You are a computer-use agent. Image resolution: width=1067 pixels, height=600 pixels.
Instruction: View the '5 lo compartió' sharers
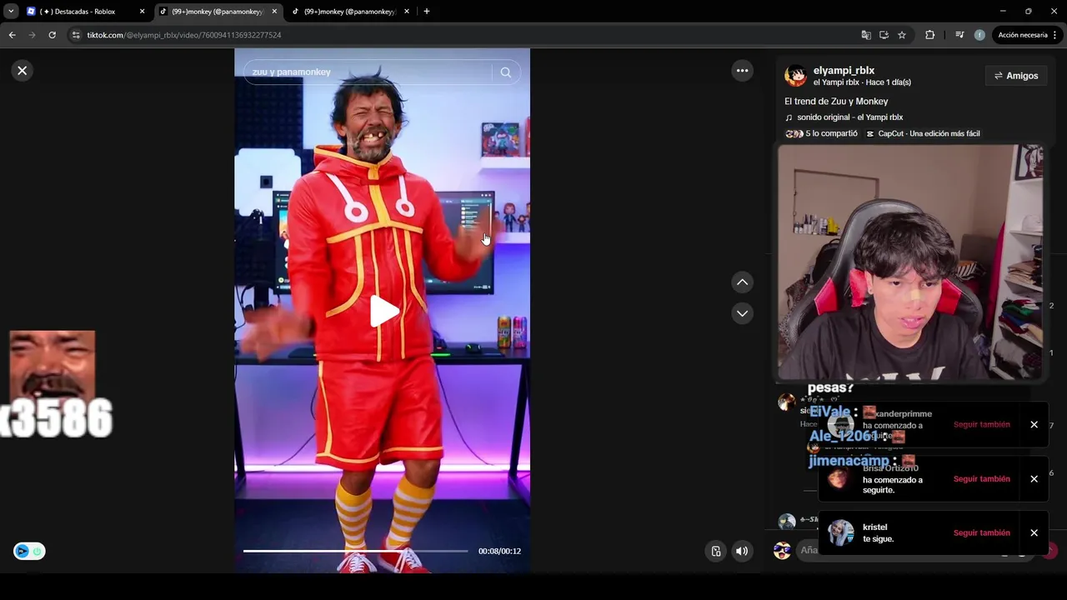click(831, 133)
